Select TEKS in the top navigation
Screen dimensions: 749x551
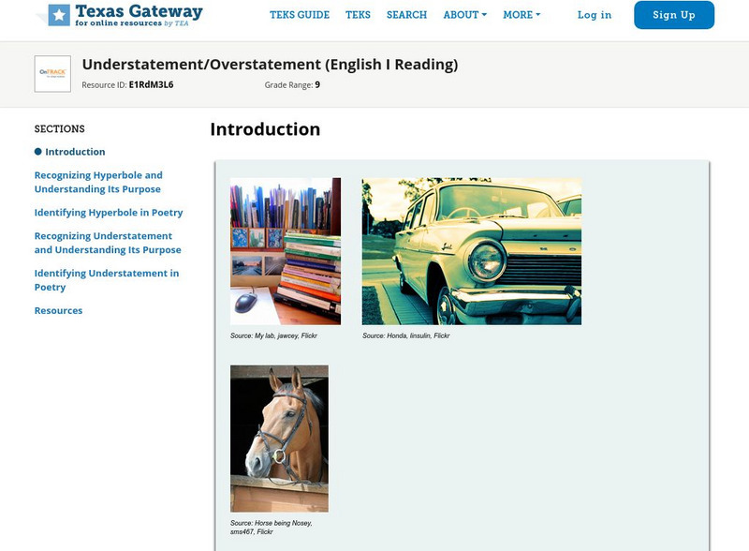click(356, 15)
